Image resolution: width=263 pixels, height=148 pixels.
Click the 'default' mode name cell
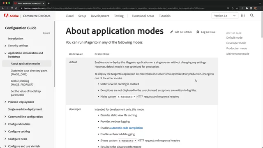tap(73, 62)
